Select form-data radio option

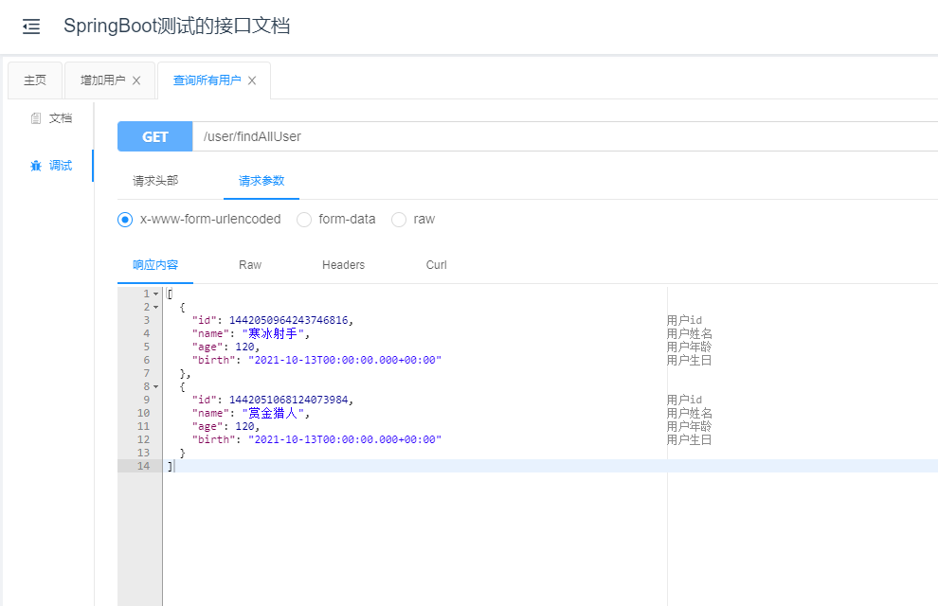304,220
